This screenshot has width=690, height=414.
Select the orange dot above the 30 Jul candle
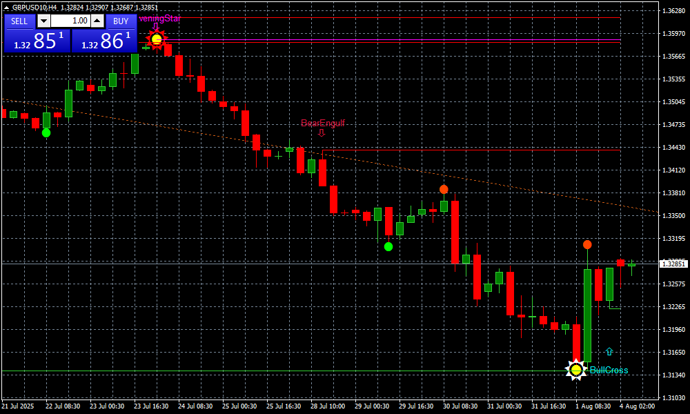coord(444,189)
